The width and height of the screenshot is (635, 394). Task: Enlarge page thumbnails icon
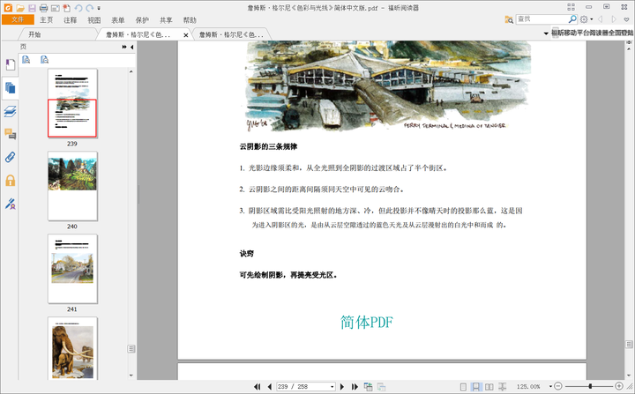26,60
